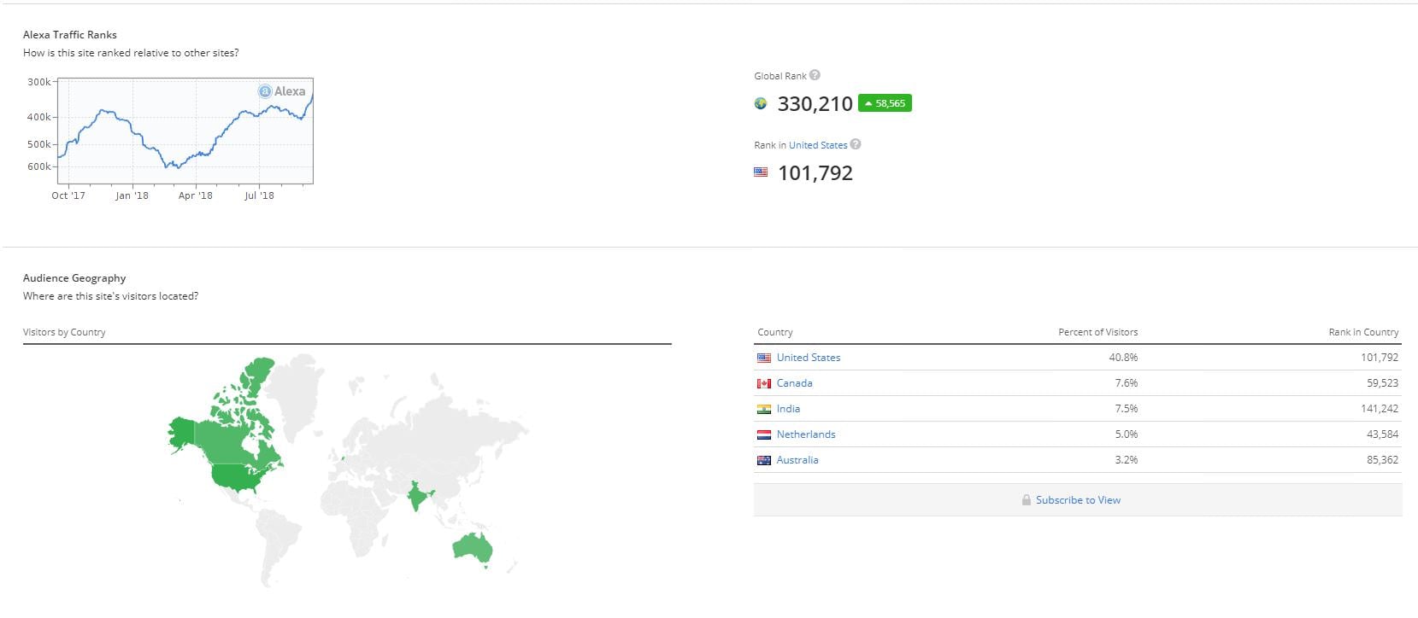Click the Country column header
The height and width of the screenshot is (618, 1418).
[774, 332]
